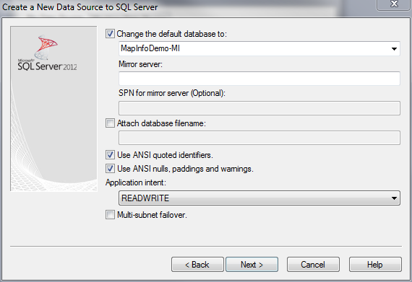Image resolution: width=412 pixels, height=282 pixels.
Task: Open Help for this dialog
Action: tap(375, 265)
